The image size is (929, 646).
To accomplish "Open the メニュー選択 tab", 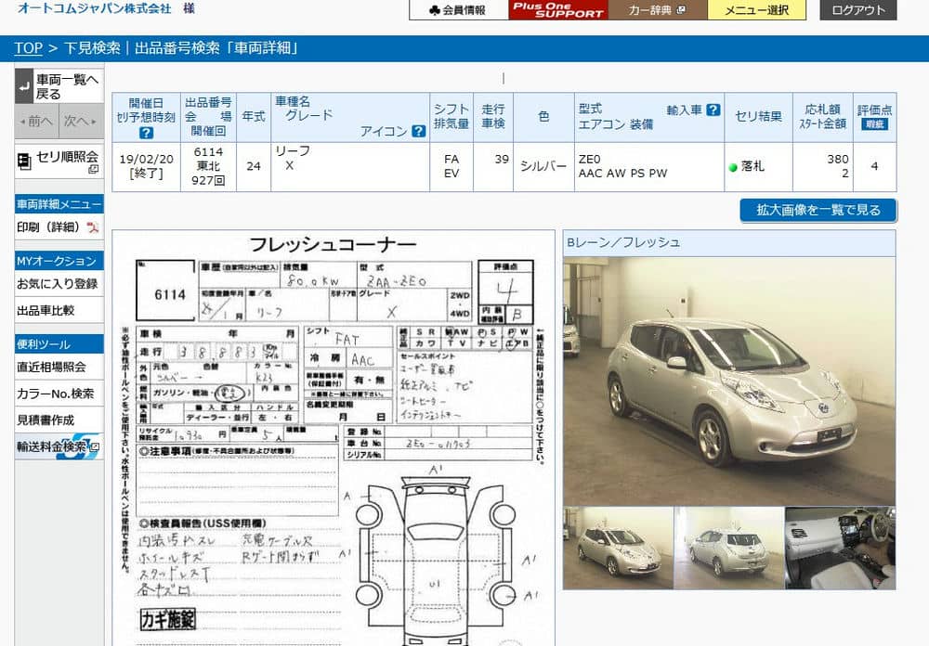I will click(x=756, y=10).
